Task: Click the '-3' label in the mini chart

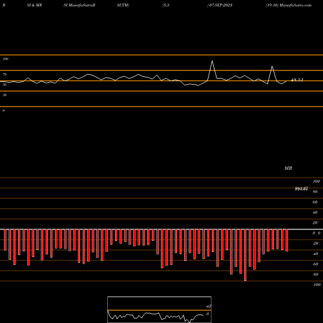Action: tap(207, 314)
